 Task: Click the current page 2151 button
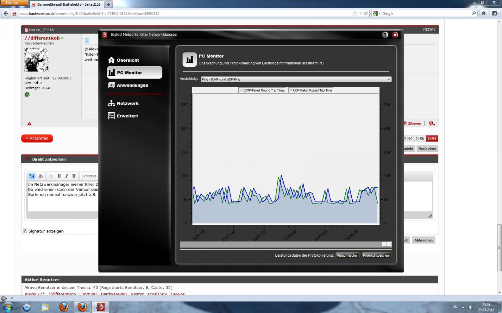(432, 139)
